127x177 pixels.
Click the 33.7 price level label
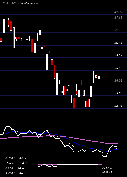(117, 93)
